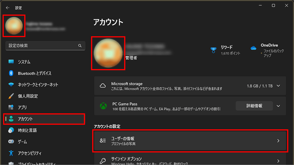Click the サインイン オプション key icon

point(103,161)
